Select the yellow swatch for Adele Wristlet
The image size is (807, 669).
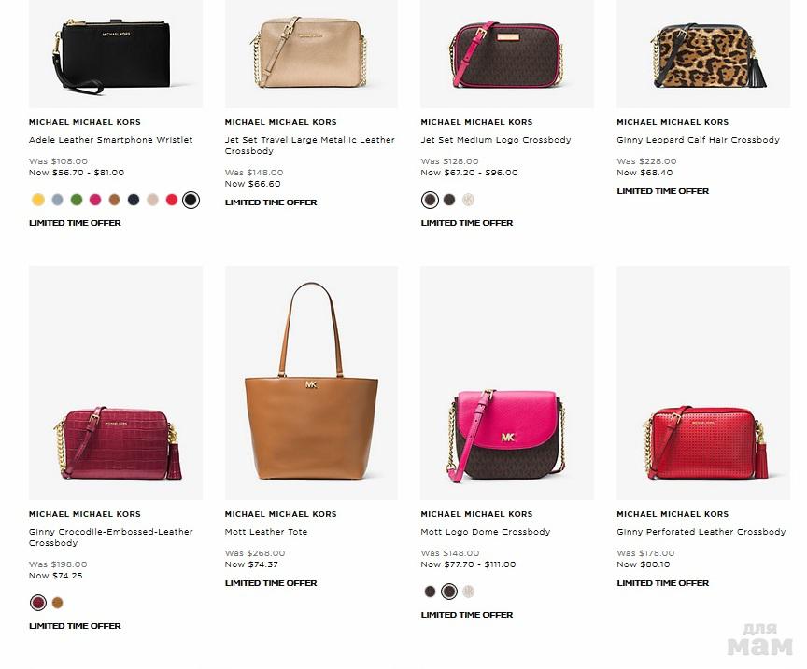[38, 200]
